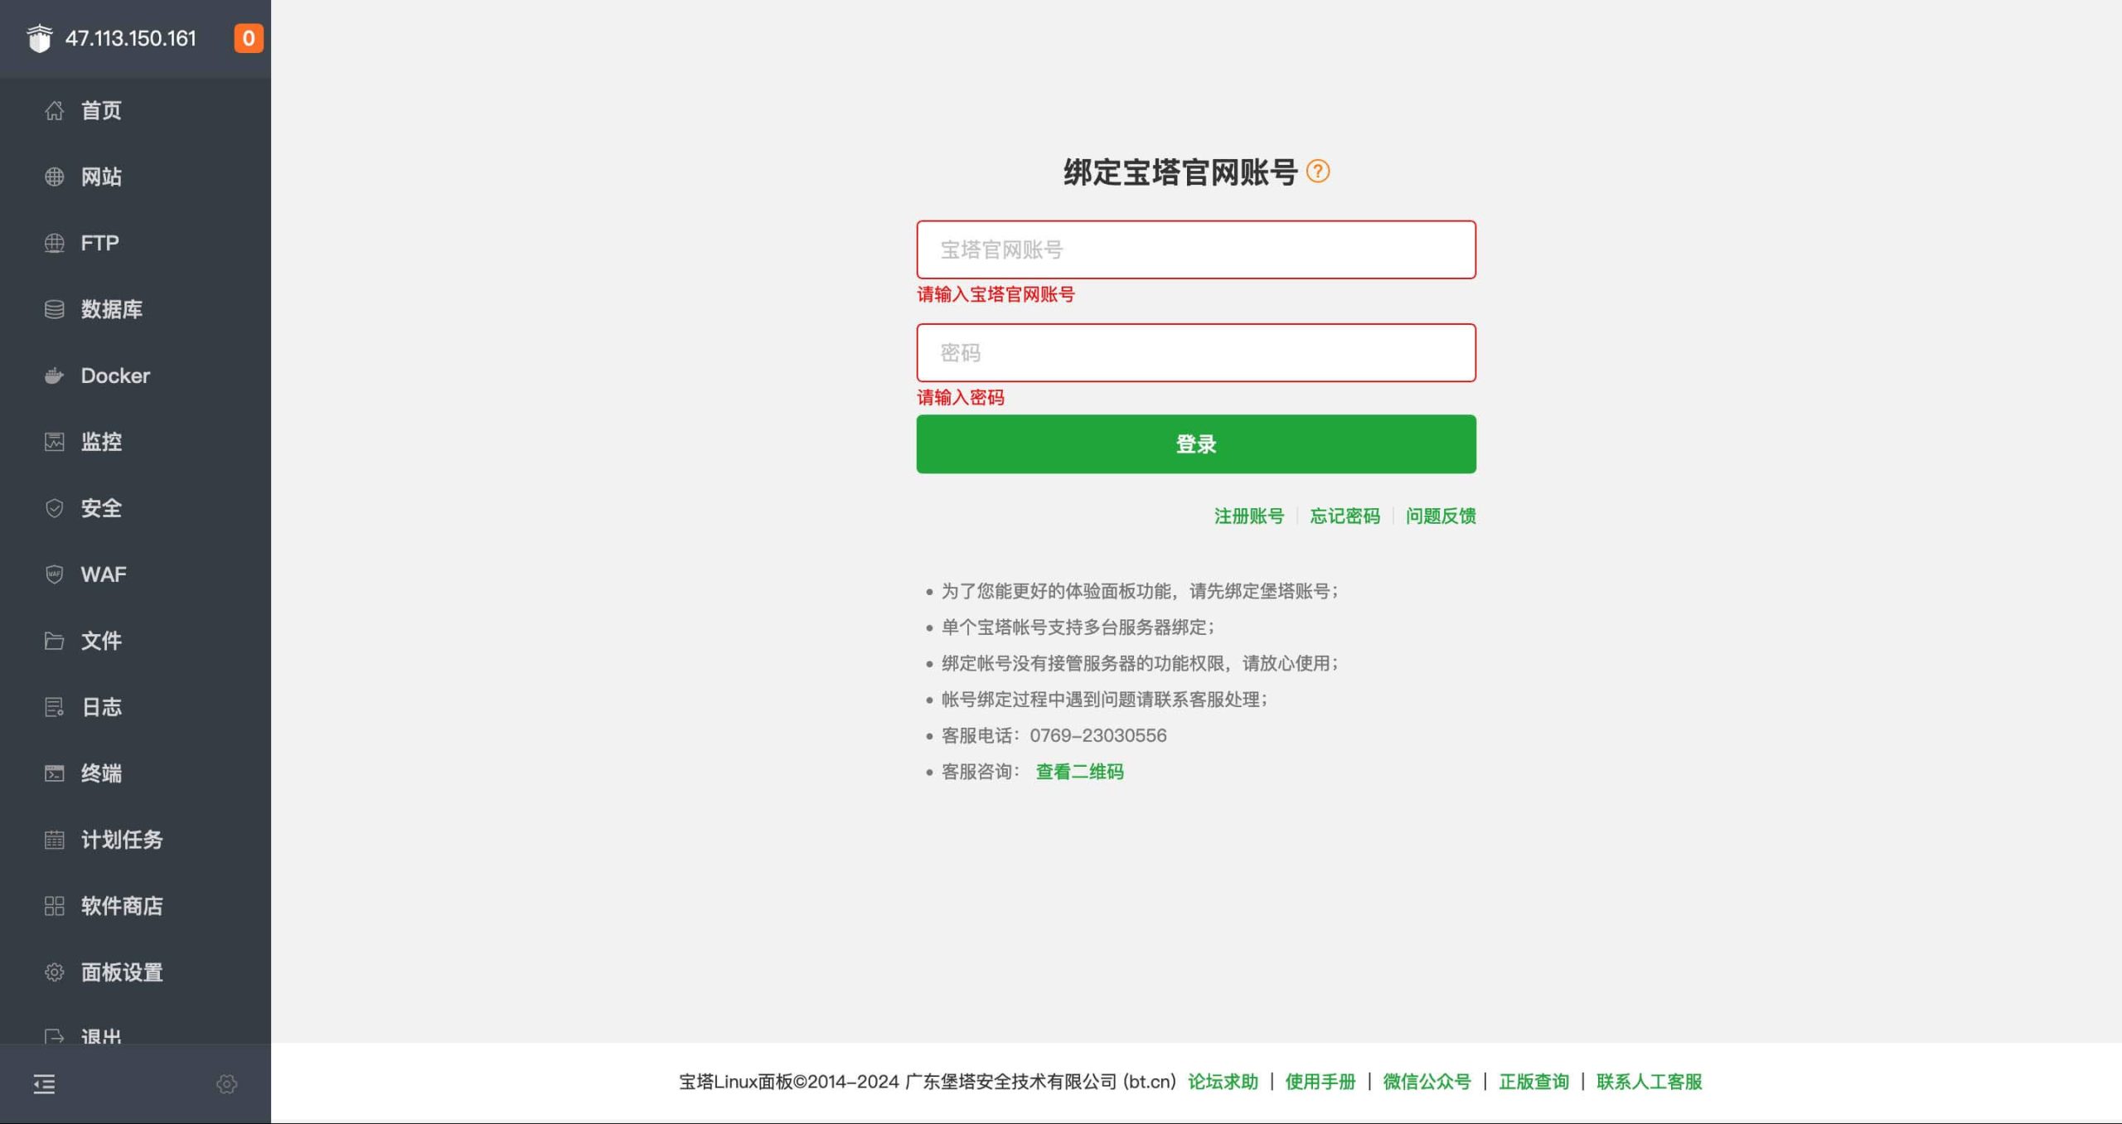The image size is (2122, 1124).
Task: Click the server IP 47.113.150.161 text
Action: pyautogui.click(x=130, y=38)
